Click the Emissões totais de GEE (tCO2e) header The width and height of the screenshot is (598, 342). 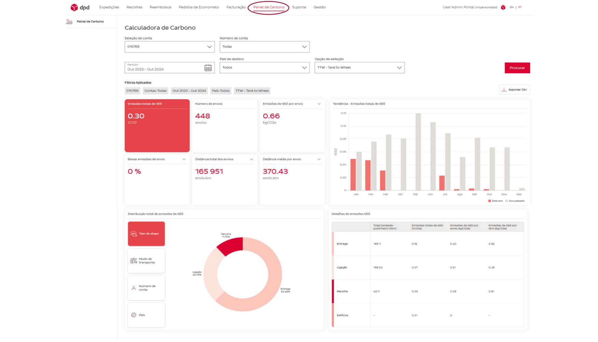[x=427, y=227]
